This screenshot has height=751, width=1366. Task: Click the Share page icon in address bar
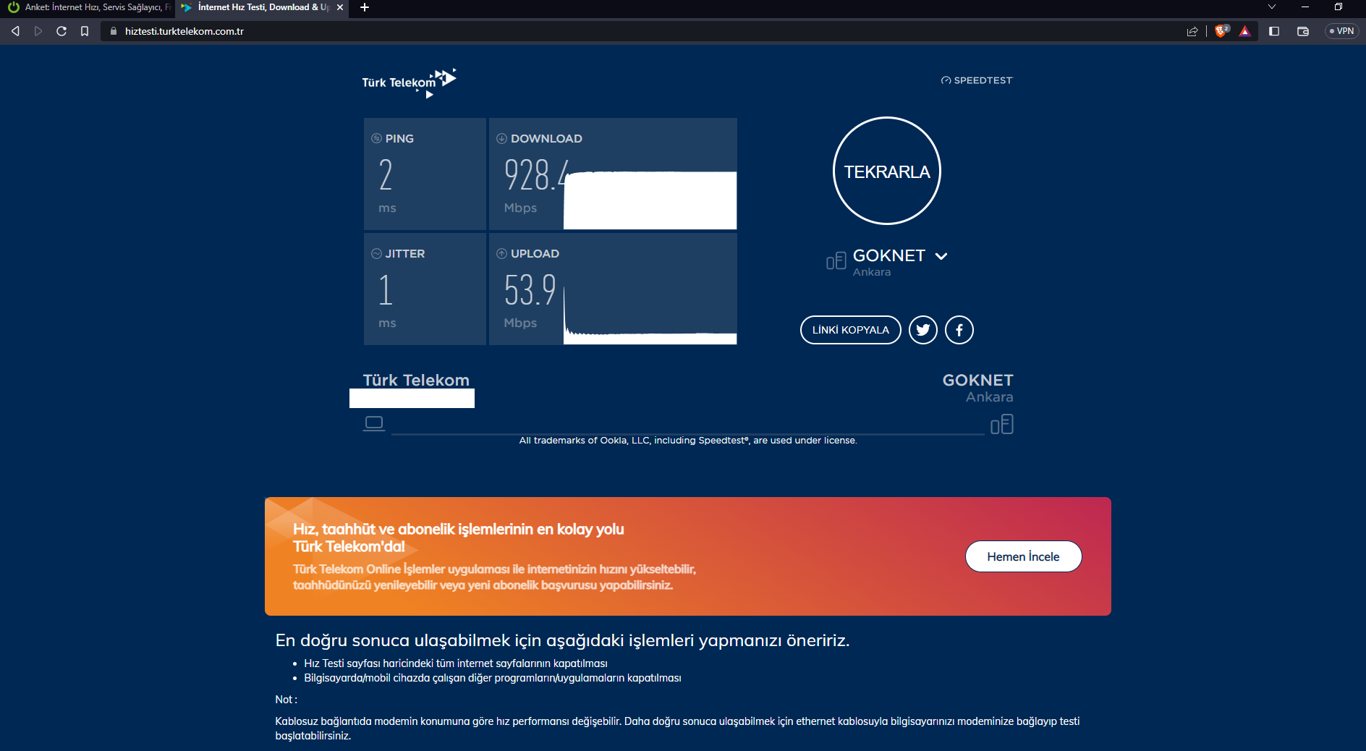tap(1192, 31)
